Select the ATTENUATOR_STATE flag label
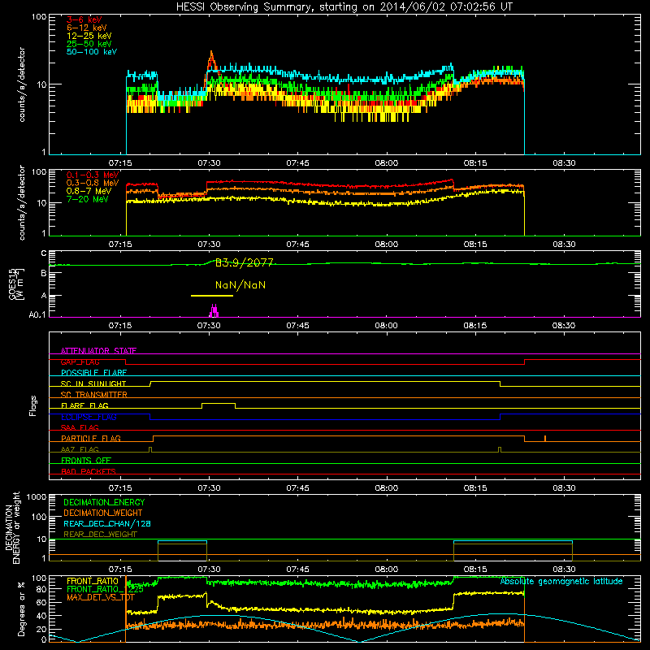Screen dimensions: 650x650 (98, 351)
